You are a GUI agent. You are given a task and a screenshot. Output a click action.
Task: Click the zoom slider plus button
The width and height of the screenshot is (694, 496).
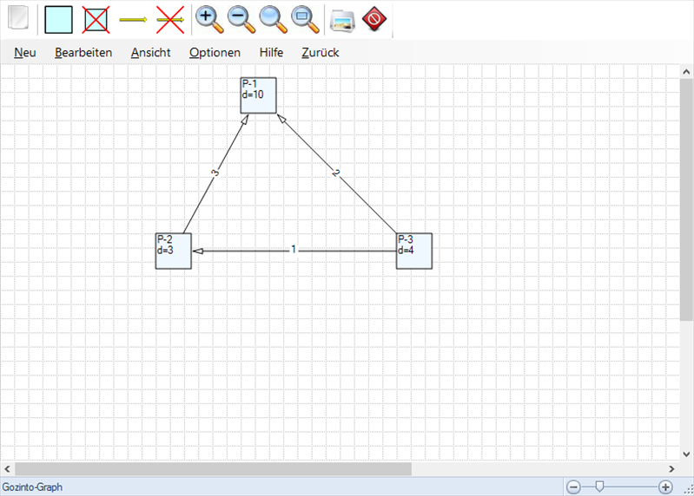click(665, 487)
